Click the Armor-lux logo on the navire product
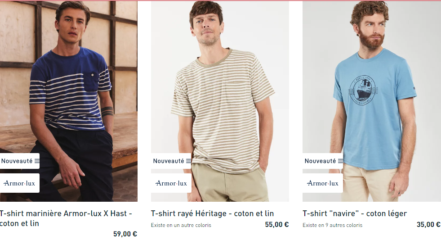The height and width of the screenshot is (240, 441). tap(323, 183)
